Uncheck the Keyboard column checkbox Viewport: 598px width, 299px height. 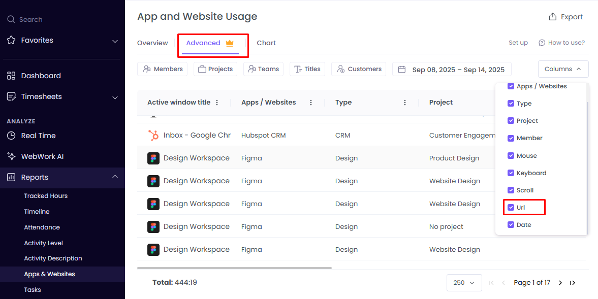pyautogui.click(x=511, y=173)
